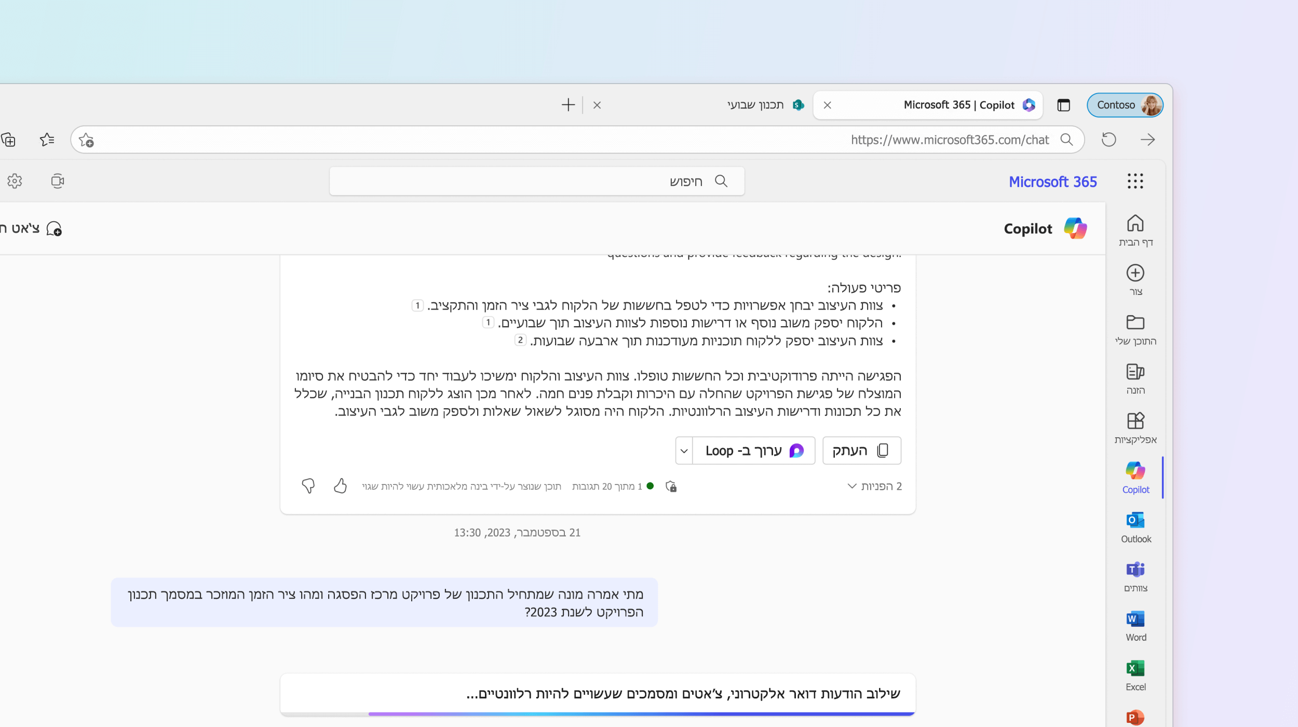Expand the Edit in Loop dropdown arrow

click(684, 451)
